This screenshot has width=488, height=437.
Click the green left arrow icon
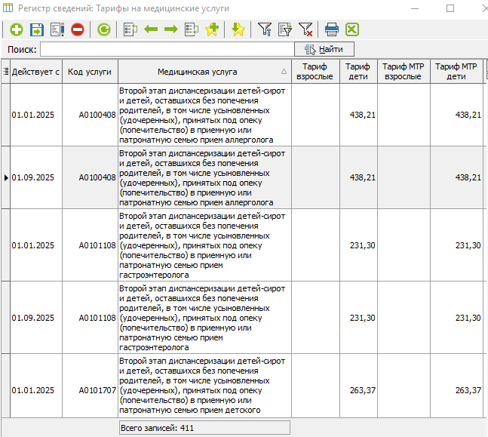[151, 29]
